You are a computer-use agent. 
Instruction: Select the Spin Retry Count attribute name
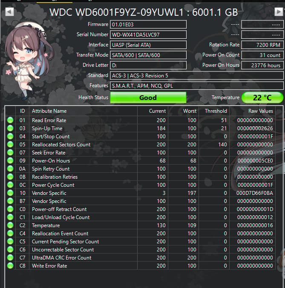click(51, 169)
